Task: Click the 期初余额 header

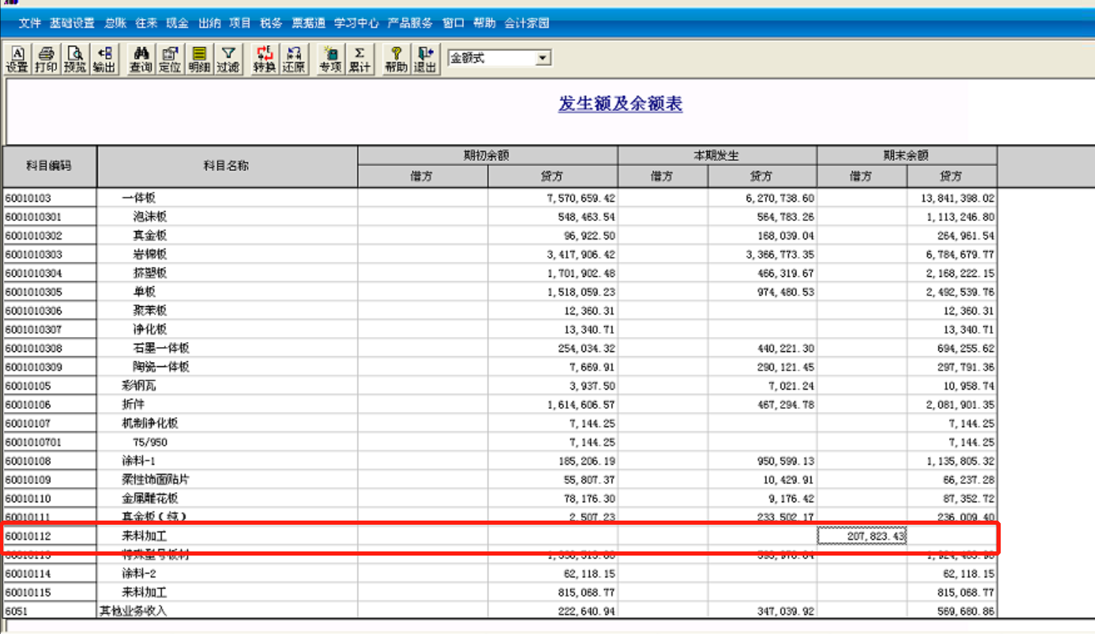Action: (x=487, y=156)
